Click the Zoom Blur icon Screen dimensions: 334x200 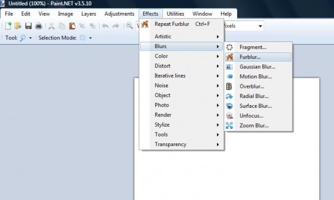229,126
